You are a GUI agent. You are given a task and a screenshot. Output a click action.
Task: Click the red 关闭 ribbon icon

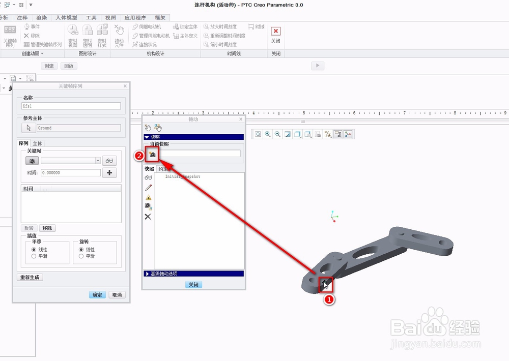(275, 31)
